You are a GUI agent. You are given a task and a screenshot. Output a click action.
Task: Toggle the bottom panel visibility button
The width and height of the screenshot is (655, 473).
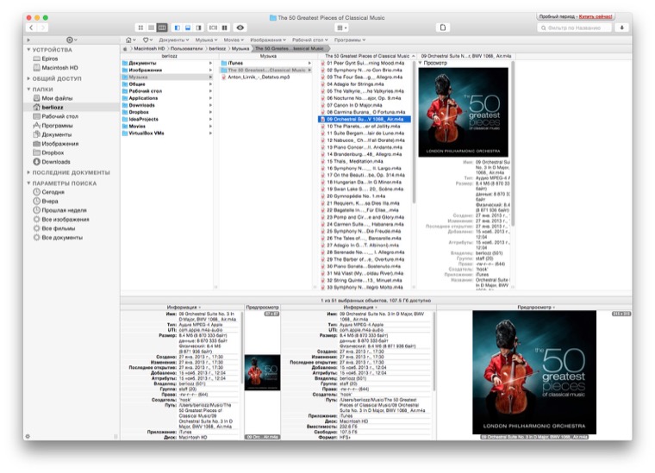[188, 28]
